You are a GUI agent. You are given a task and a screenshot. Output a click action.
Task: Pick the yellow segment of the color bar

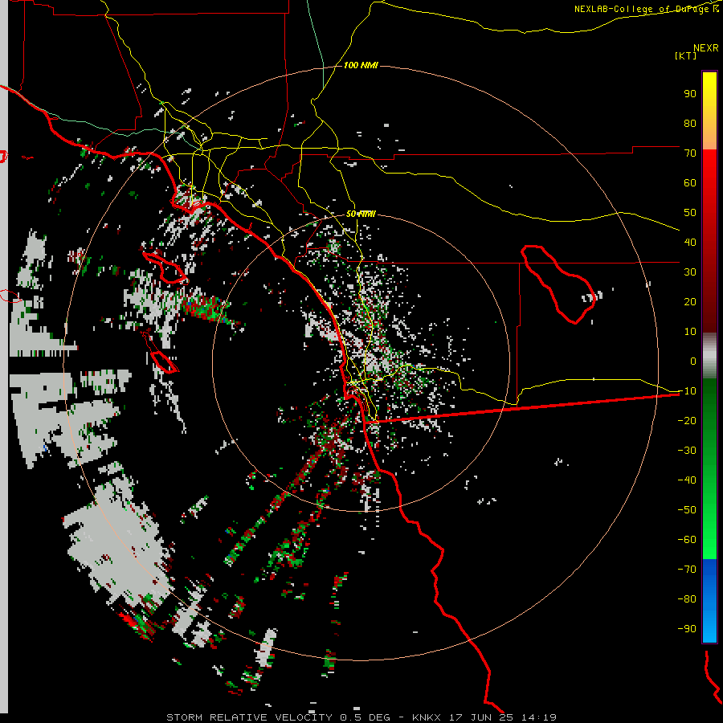(x=709, y=111)
